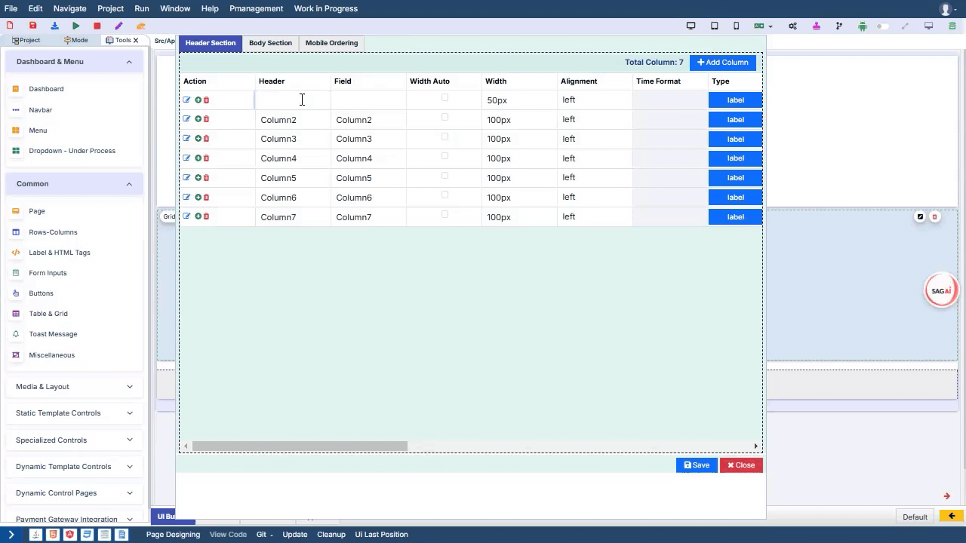Open the language dropdown arrow in toolbar

(x=771, y=26)
